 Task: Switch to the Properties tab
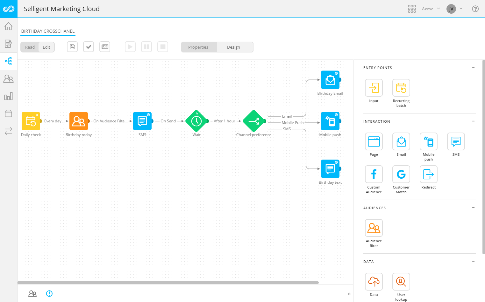click(199, 47)
